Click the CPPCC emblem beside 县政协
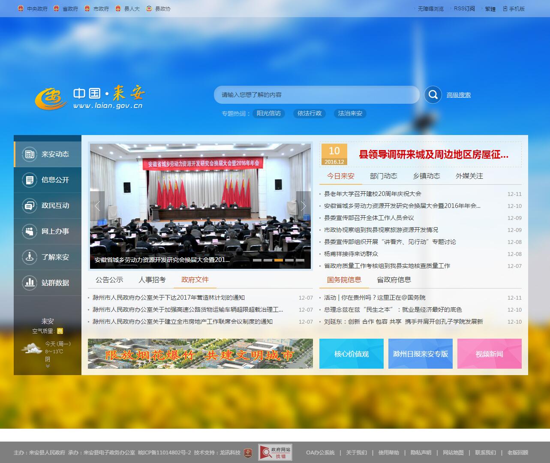Screen dimensions: 550x463 coord(149,9)
